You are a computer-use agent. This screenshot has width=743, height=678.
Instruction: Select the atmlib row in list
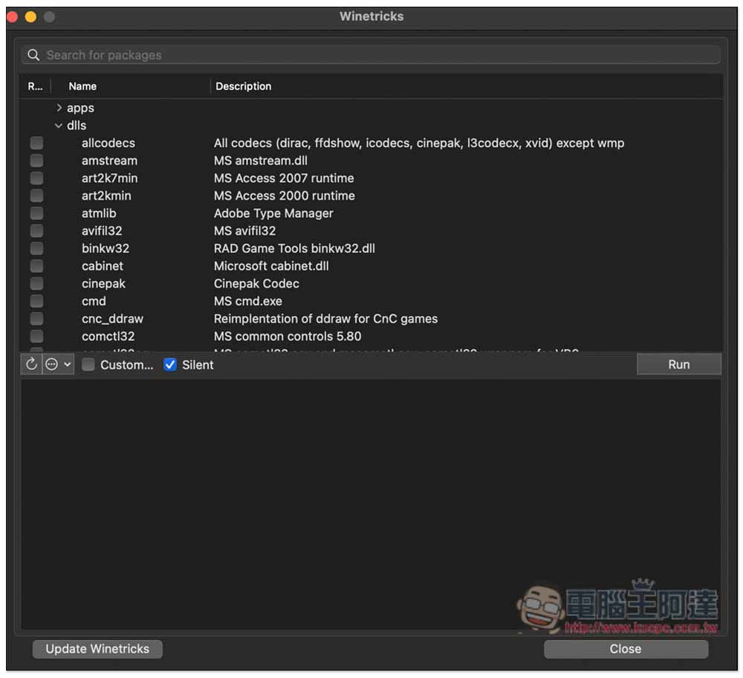pos(99,213)
